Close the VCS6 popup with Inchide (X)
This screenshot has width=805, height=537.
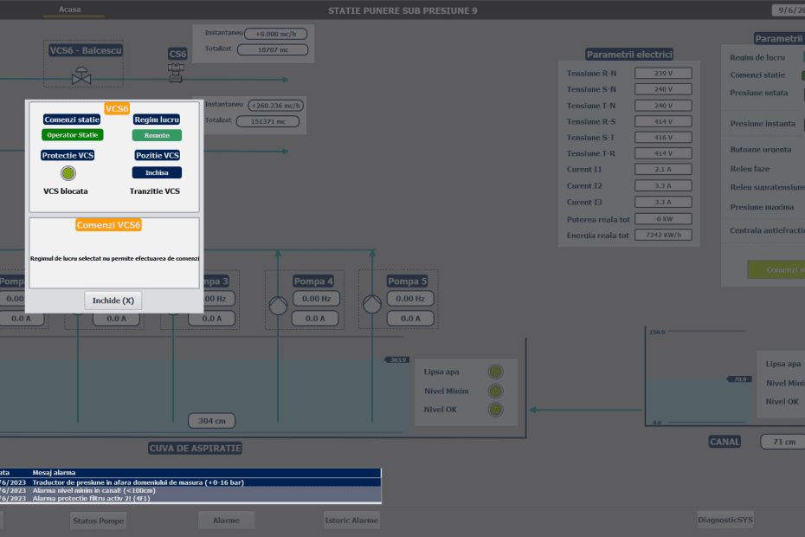113,301
